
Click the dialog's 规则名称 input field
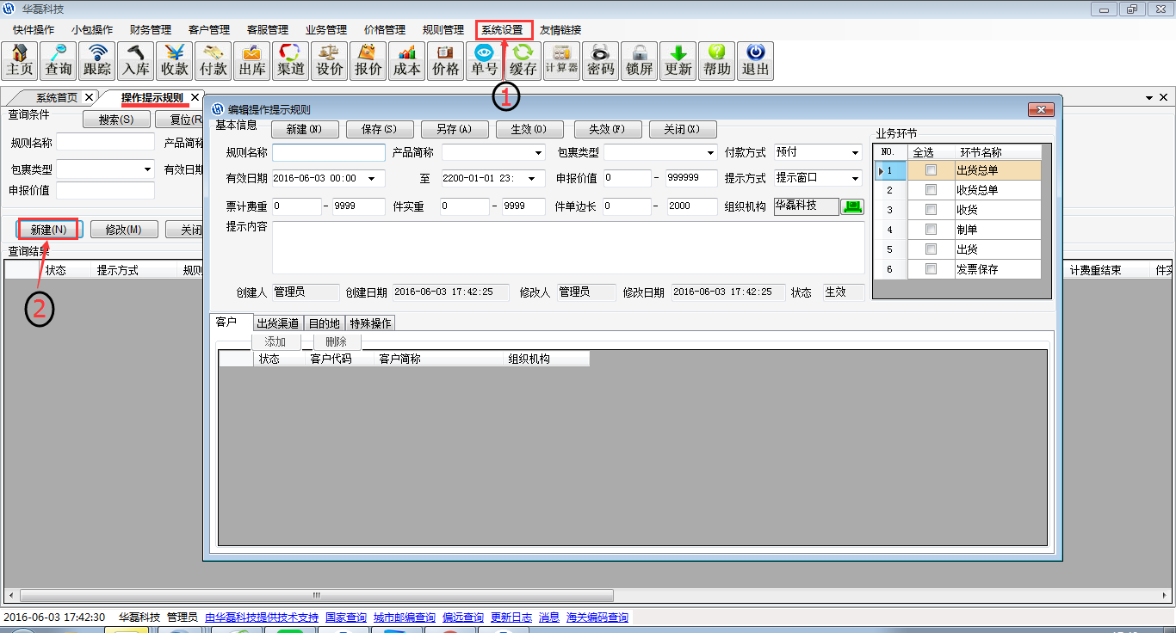328,153
